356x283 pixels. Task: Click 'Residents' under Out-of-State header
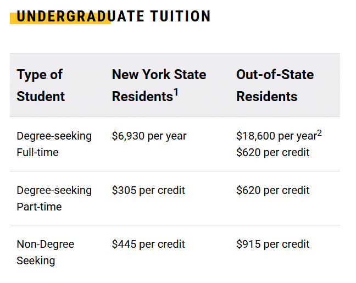pos(266,96)
